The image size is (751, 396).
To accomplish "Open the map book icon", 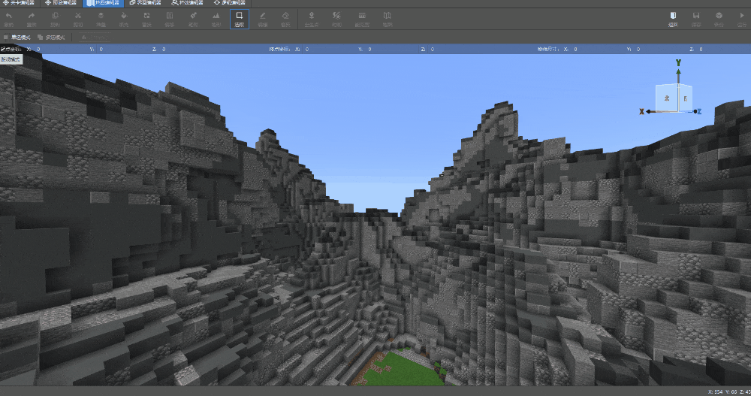I will click(387, 18).
